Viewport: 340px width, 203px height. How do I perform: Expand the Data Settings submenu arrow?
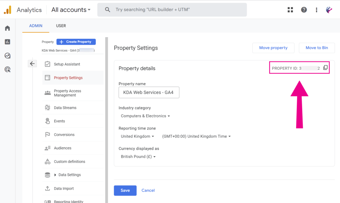point(55,175)
